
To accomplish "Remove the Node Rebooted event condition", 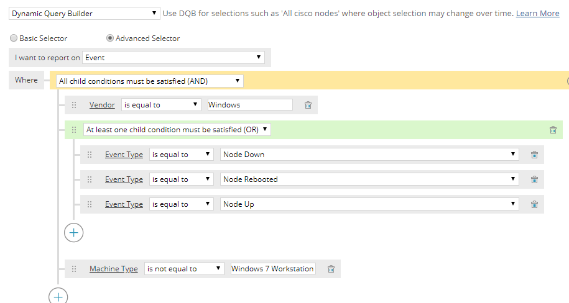I will [534, 179].
